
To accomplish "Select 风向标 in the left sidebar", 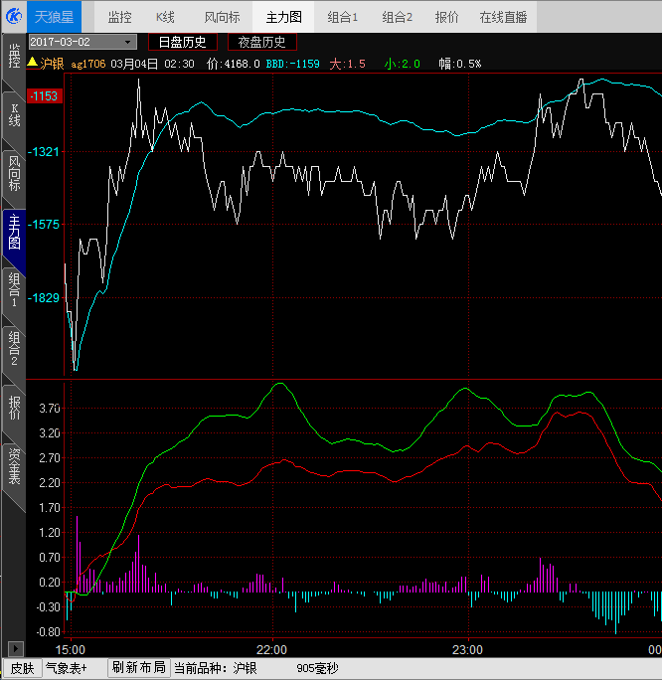I will [14, 172].
